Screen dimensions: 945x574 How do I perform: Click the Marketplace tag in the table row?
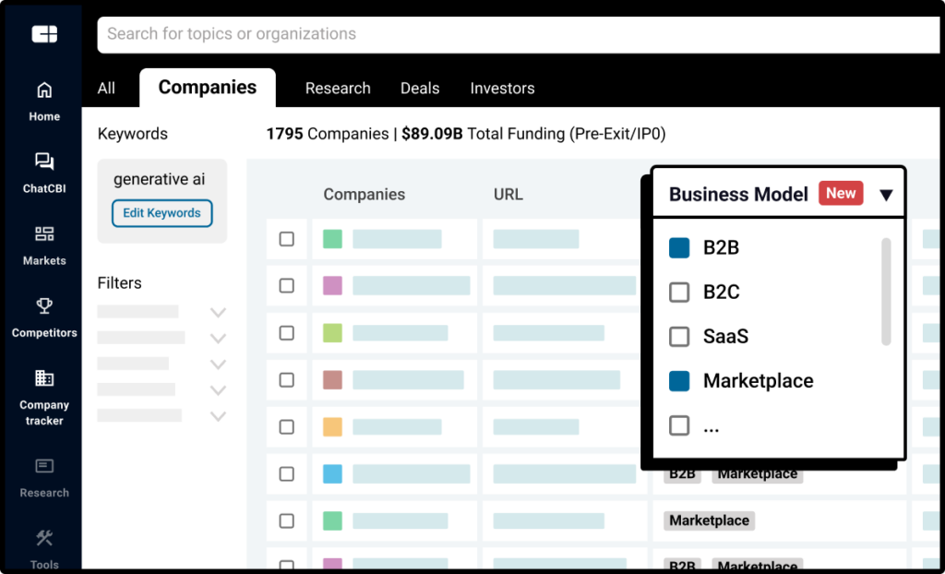pos(709,520)
